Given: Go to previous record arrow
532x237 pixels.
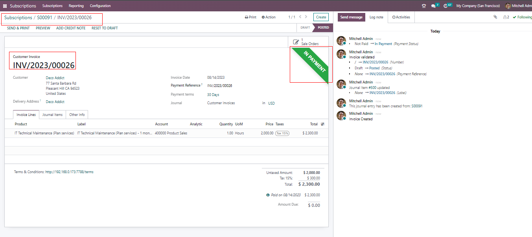Looking at the screenshot, I should pos(300,17).
